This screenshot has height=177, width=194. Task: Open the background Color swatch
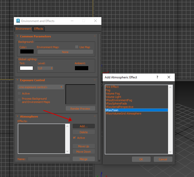(x=27, y=51)
